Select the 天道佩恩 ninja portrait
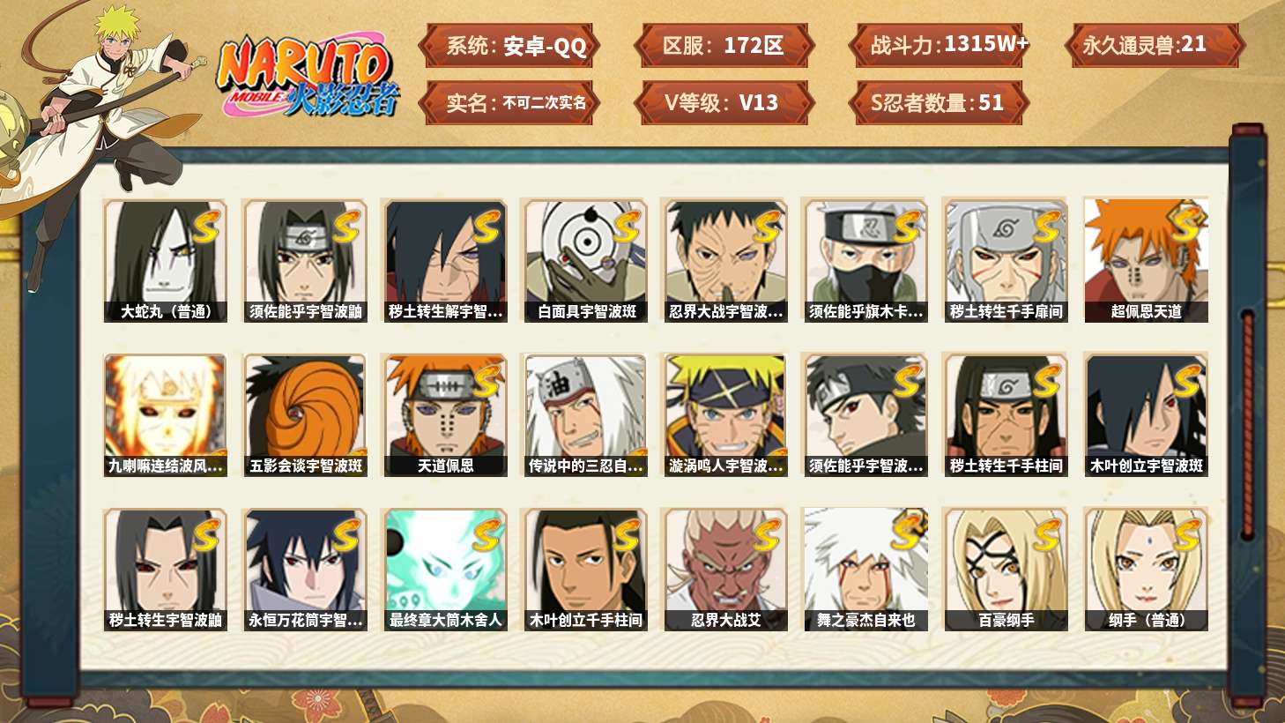This screenshot has width=1285, height=723. 445,415
